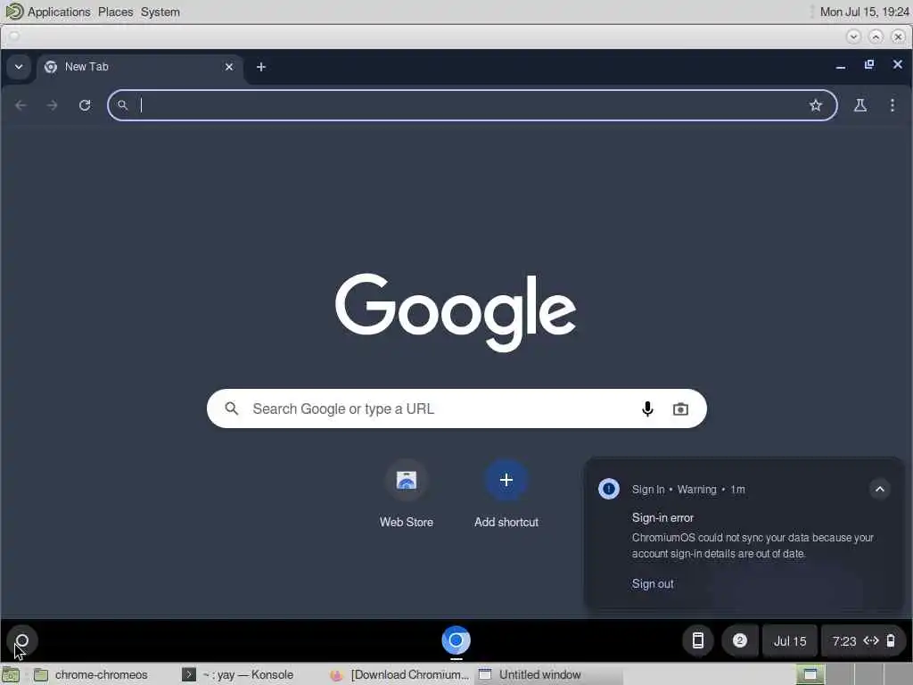The width and height of the screenshot is (913, 685).
Task: Click the clock showing Mon Jul 15, 19:24
Action: [x=864, y=12]
